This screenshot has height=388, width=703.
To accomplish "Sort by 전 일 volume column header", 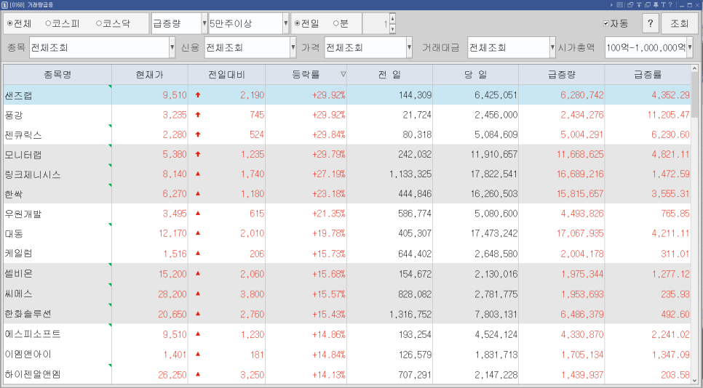I will click(389, 74).
